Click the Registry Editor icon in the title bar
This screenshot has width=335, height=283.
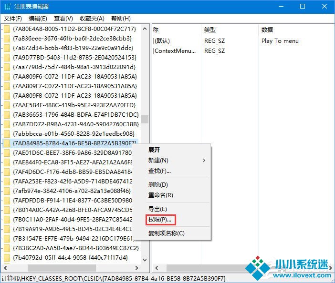[x=8, y=6]
